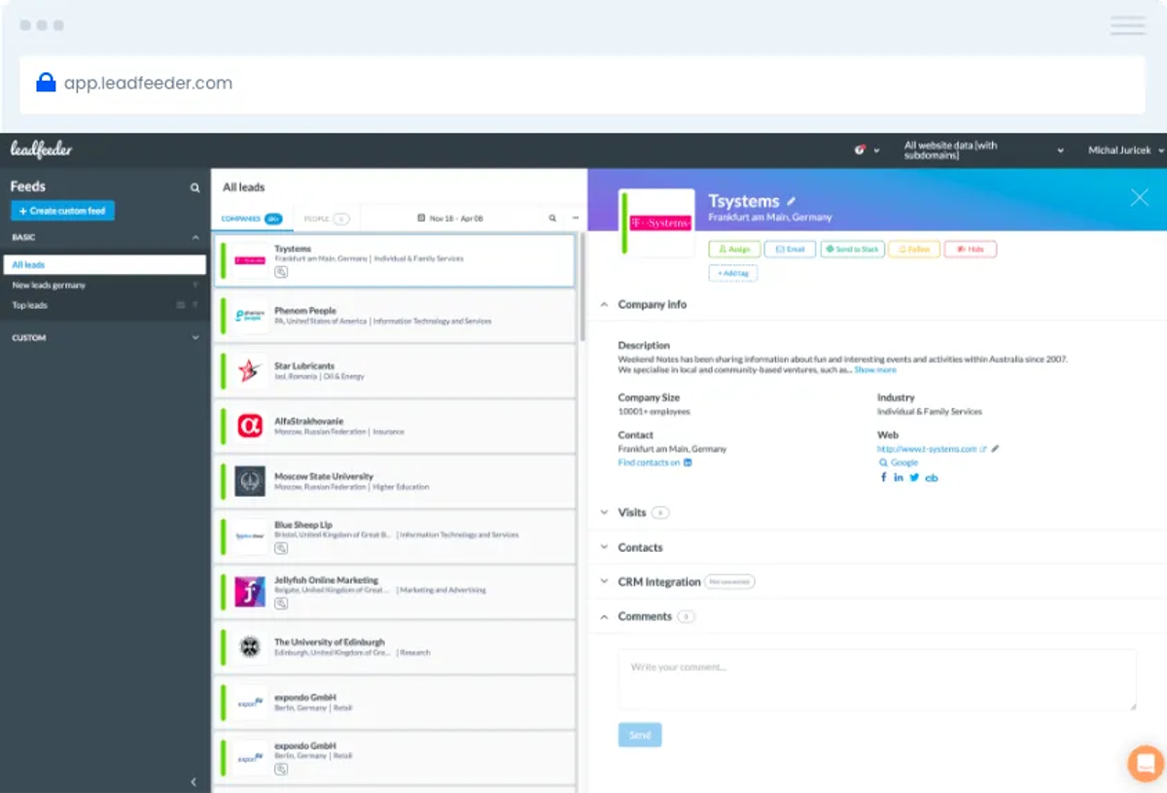Click the LinkedIn icon under Web
The height and width of the screenshot is (793, 1167).
point(899,477)
